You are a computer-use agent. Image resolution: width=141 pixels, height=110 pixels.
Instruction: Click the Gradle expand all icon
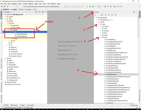tap(106, 15)
